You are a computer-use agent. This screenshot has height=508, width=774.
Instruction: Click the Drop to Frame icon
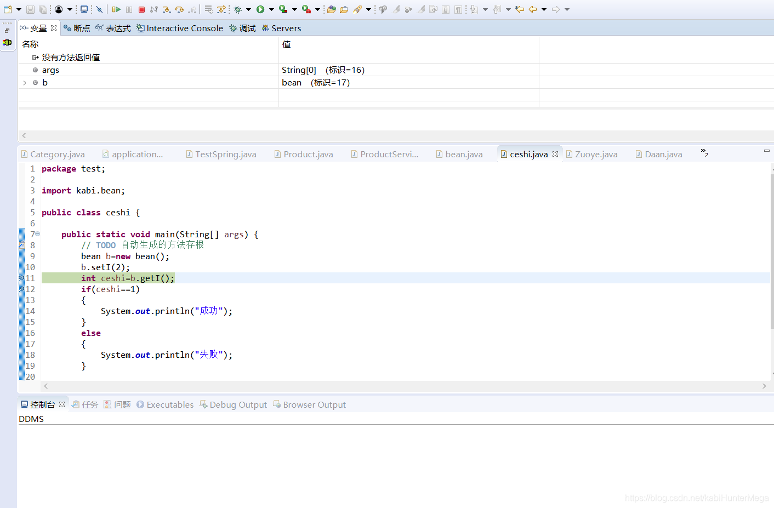209,9
